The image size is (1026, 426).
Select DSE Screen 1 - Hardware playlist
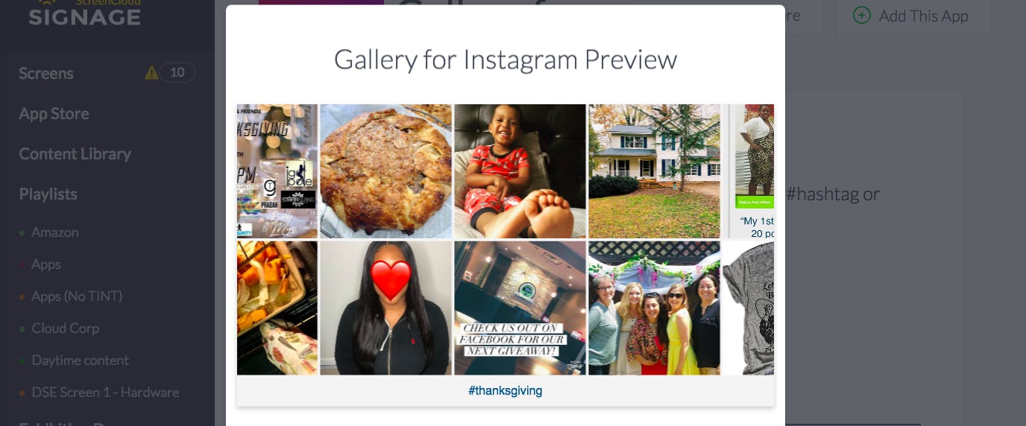105,392
